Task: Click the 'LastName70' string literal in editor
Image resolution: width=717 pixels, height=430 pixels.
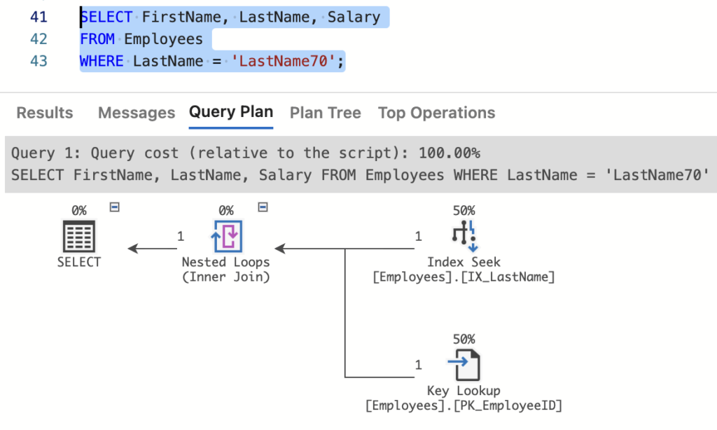Action: click(x=284, y=61)
